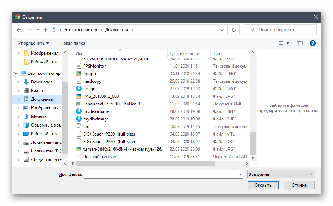Image resolution: width=333 pixels, height=206 pixels.
Task: Click the up-arrow parent folder button
Action: (45, 30)
